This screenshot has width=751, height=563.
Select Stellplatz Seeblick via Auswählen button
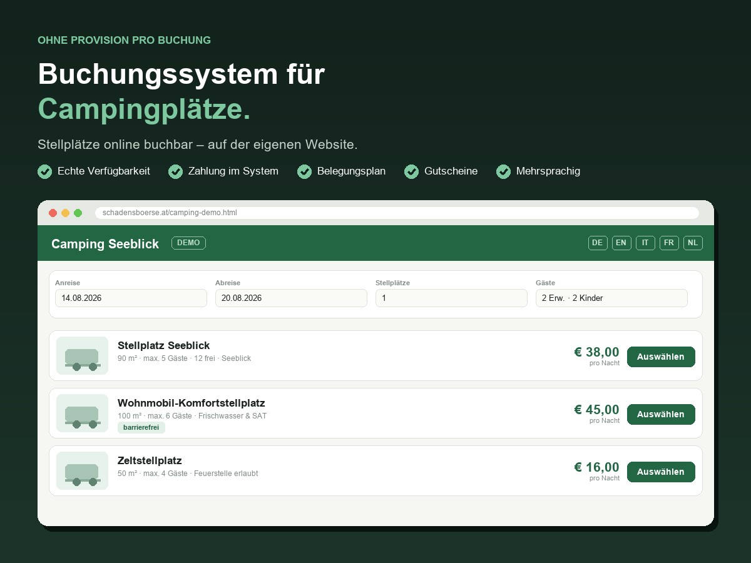661,357
